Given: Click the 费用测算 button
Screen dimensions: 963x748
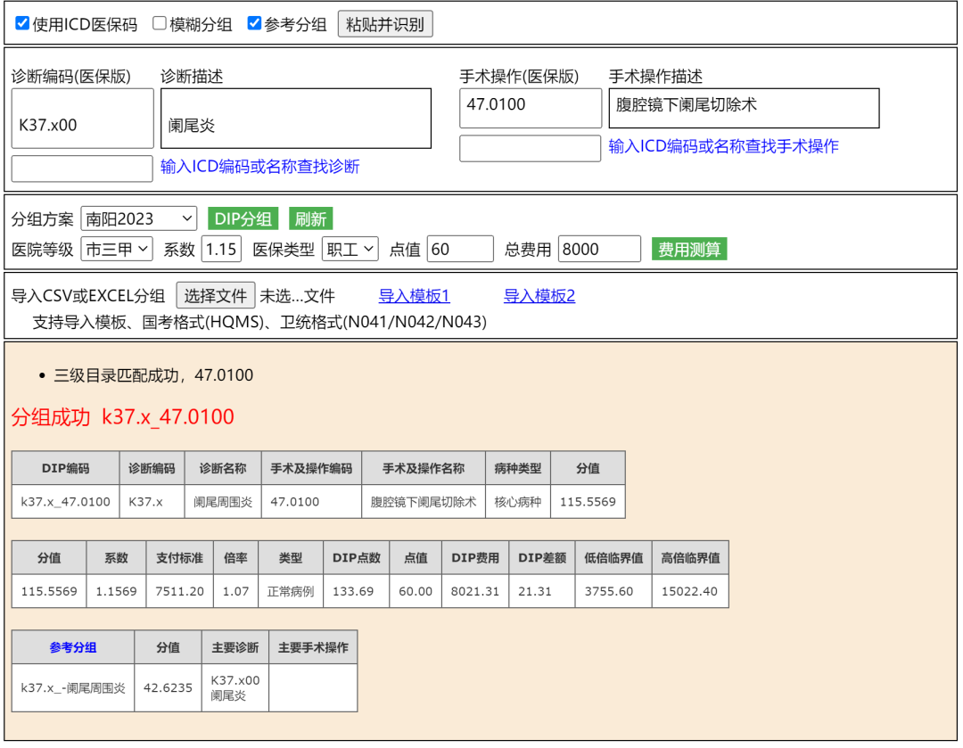Looking at the screenshot, I should (x=689, y=250).
